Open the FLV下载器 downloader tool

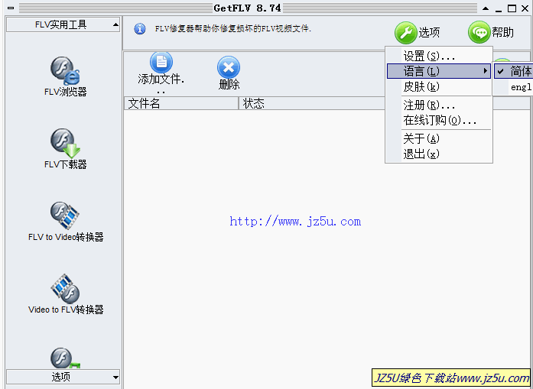(x=65, y=148)
